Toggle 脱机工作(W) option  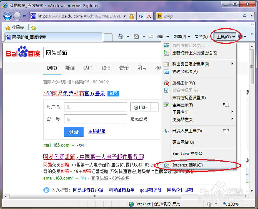(x=199, y=83)
